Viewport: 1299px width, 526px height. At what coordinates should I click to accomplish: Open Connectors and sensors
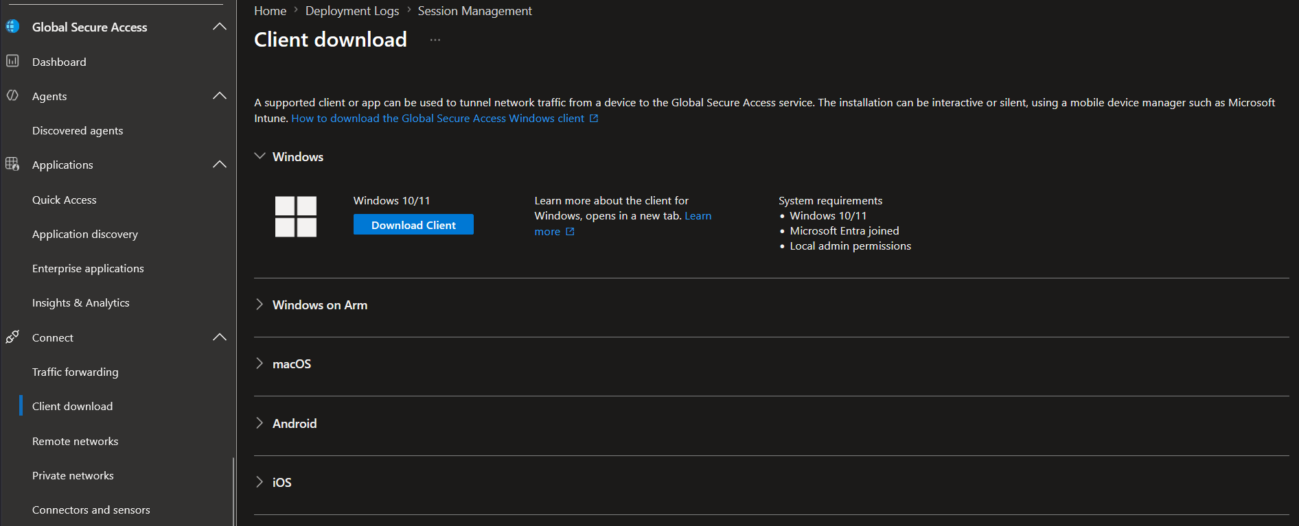(91, 510)
